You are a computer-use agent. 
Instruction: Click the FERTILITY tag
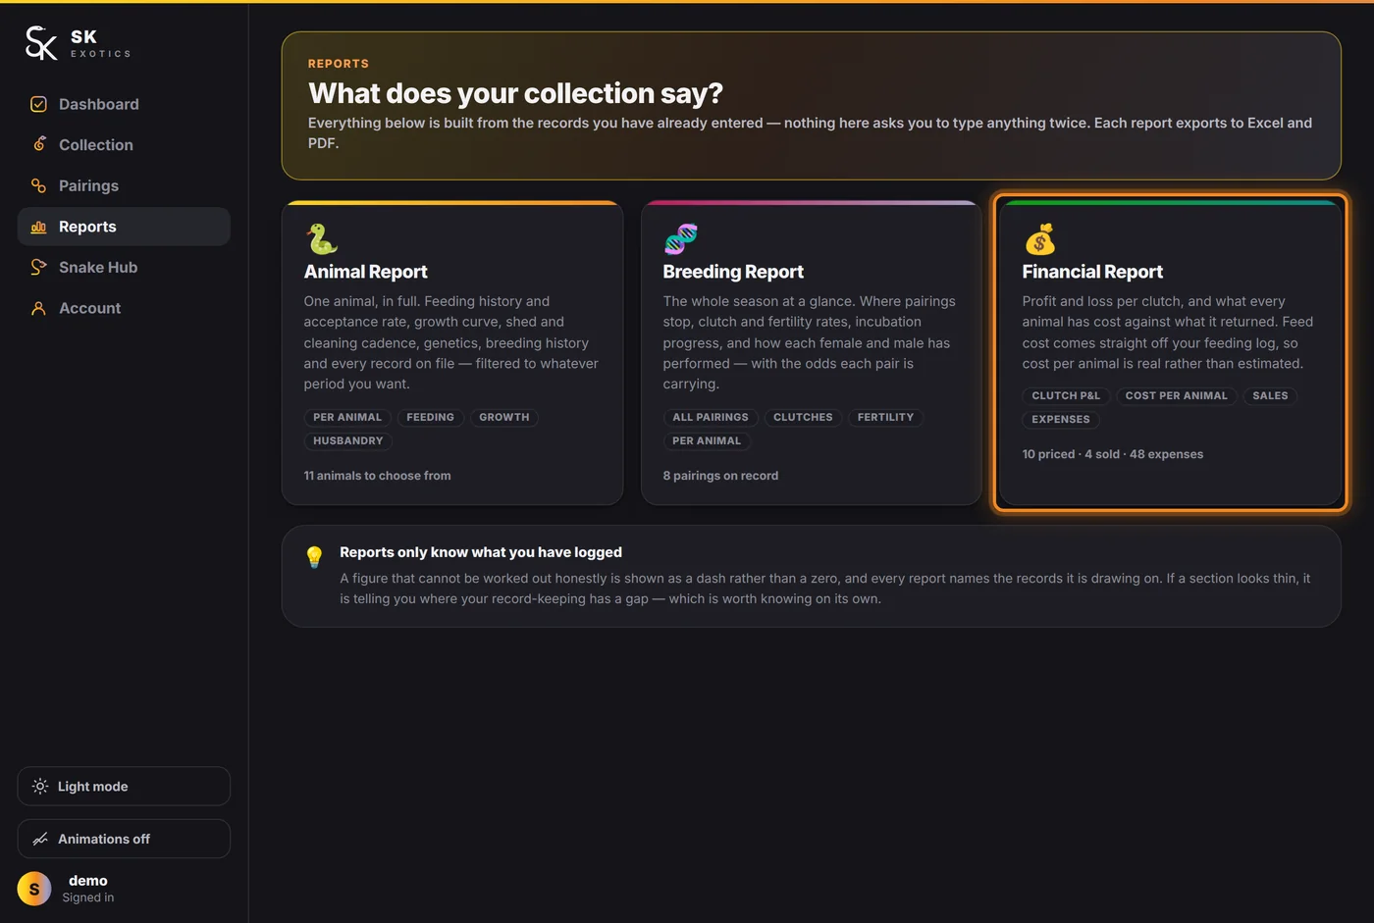pos(885,418)
